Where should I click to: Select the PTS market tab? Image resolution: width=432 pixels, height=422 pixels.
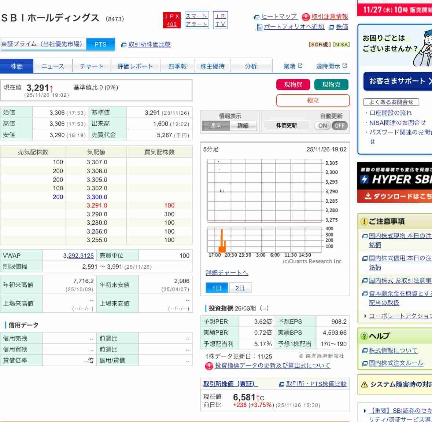[x=100, y=44]
